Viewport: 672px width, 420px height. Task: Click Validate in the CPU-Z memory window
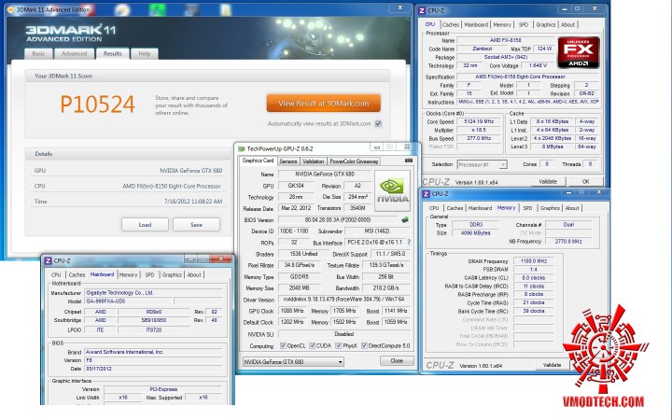click(x=552, y=365)
